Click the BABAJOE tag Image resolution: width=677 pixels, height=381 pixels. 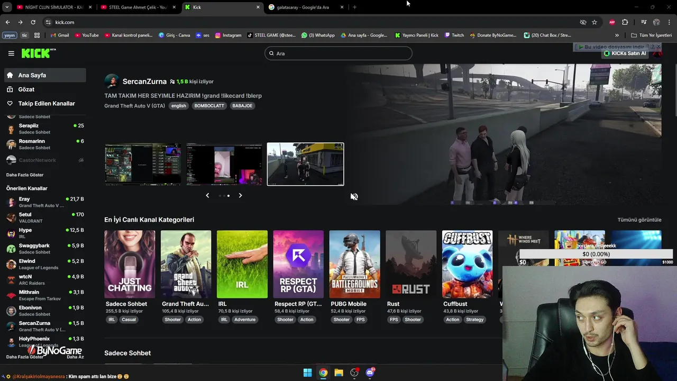242,106
